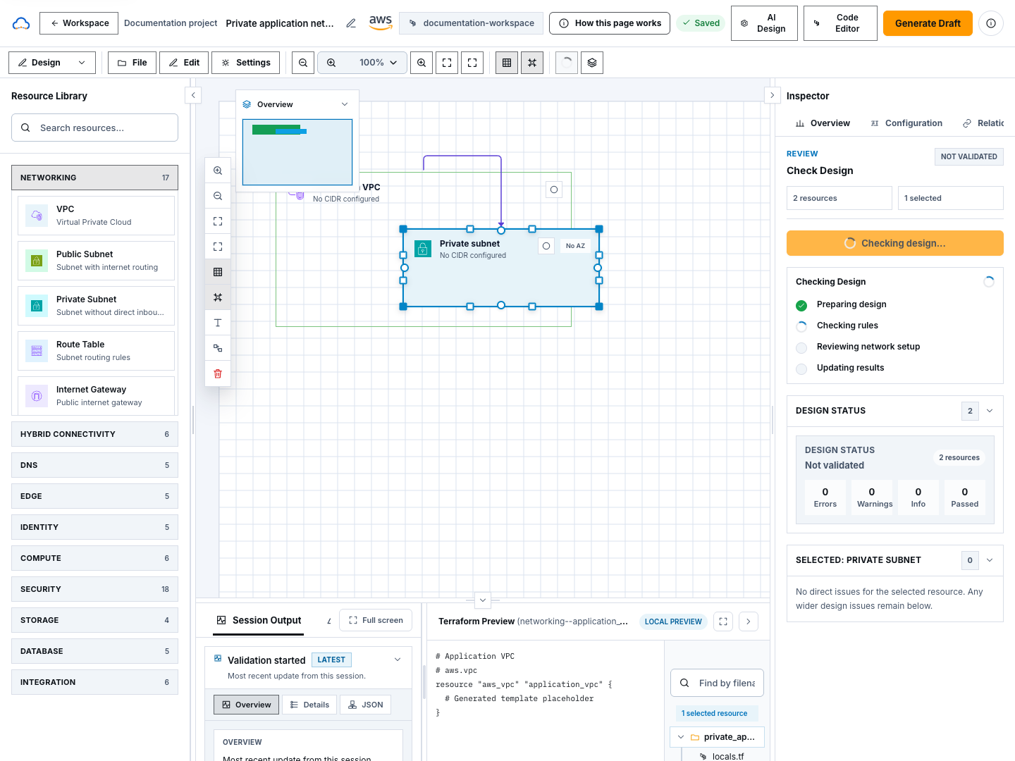Image resolution: width=1015 pixels, height=761 pixels.
Task: Click the teal lock icon on the Private subnet node
Action: [x=423, y=249]
